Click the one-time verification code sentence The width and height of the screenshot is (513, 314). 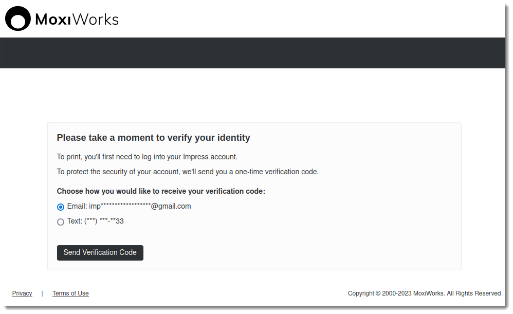coord(188,172)
